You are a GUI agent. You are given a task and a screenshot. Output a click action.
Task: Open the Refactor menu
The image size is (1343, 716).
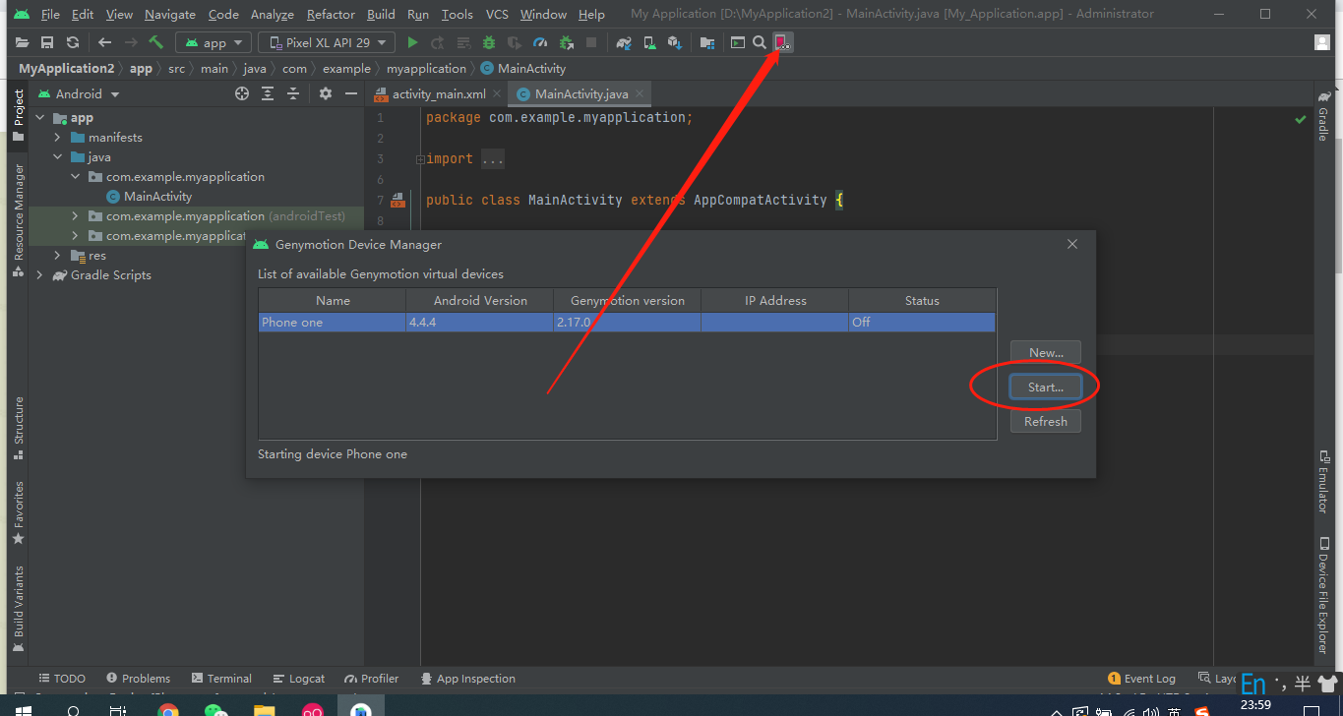coord(331,15)
